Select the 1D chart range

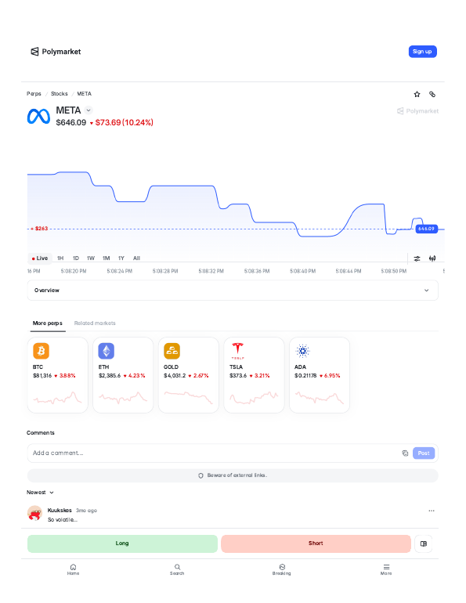(x=76, y=258)
